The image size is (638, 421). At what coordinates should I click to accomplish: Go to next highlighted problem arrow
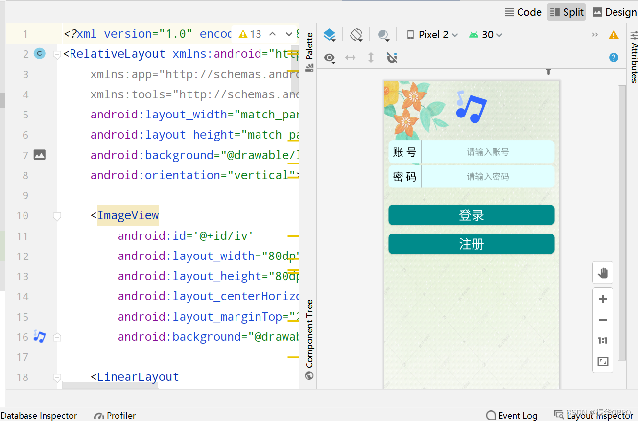[288, 34]
